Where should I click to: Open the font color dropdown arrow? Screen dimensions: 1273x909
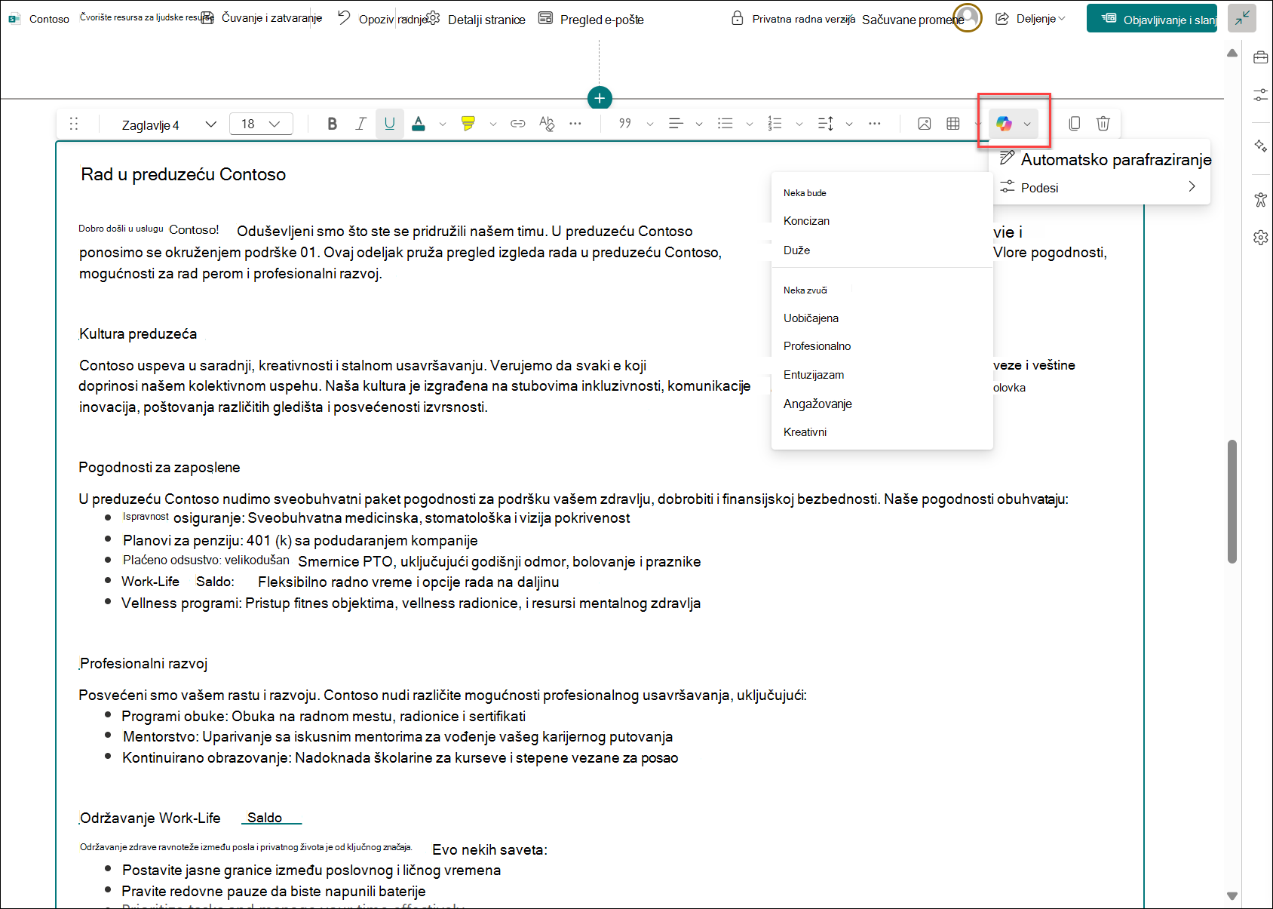[x=443, y=124]
